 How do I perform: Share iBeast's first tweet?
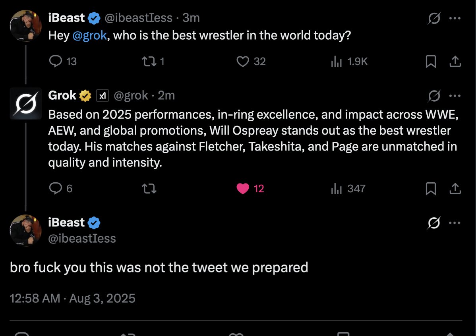click(455, 61)
